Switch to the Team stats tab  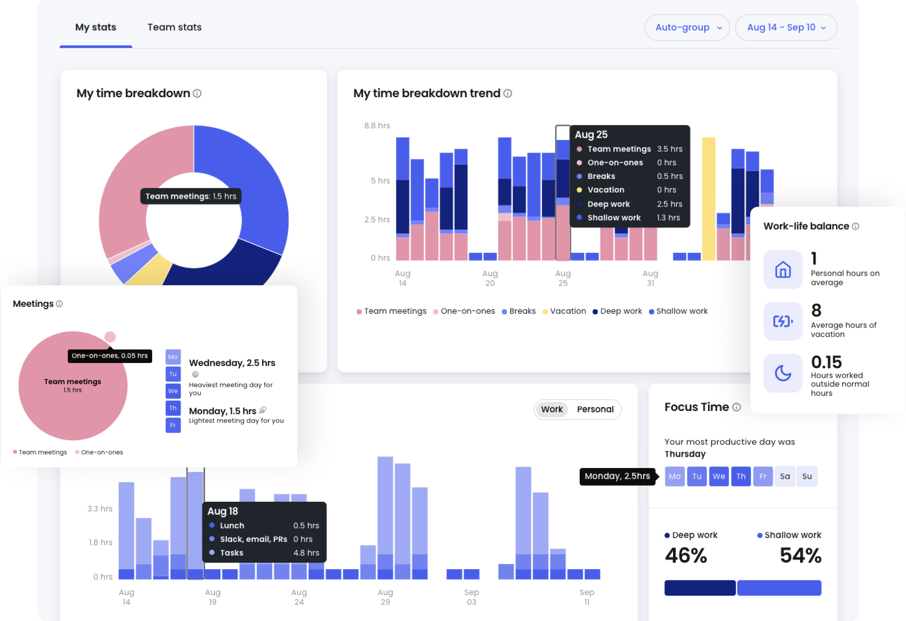pyautogui.click(x=174, y=27)
